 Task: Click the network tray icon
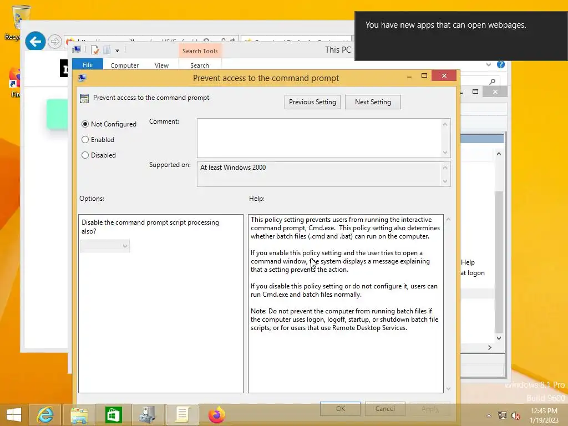click(502, 415)
